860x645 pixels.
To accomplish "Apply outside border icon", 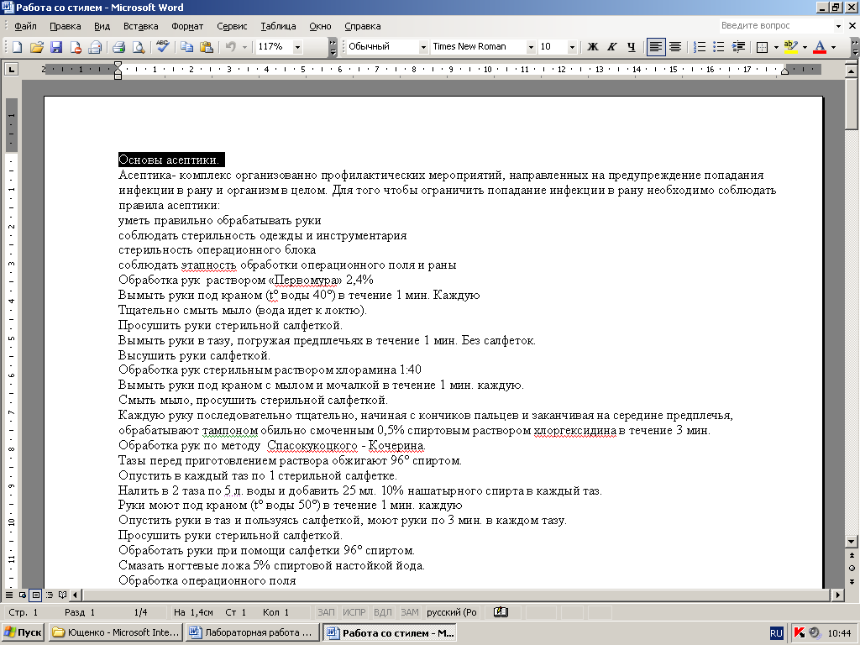I will [x=762, y=47].
